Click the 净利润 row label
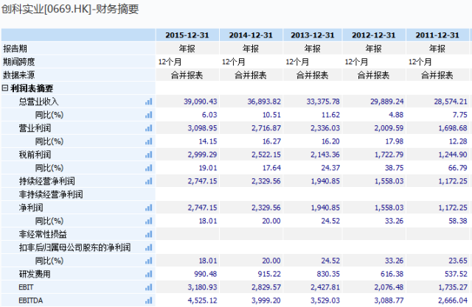 [31, 208]
